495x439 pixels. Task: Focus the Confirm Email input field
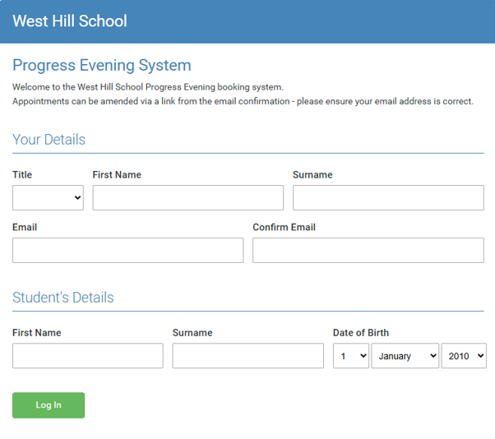(x=368, y=250)
